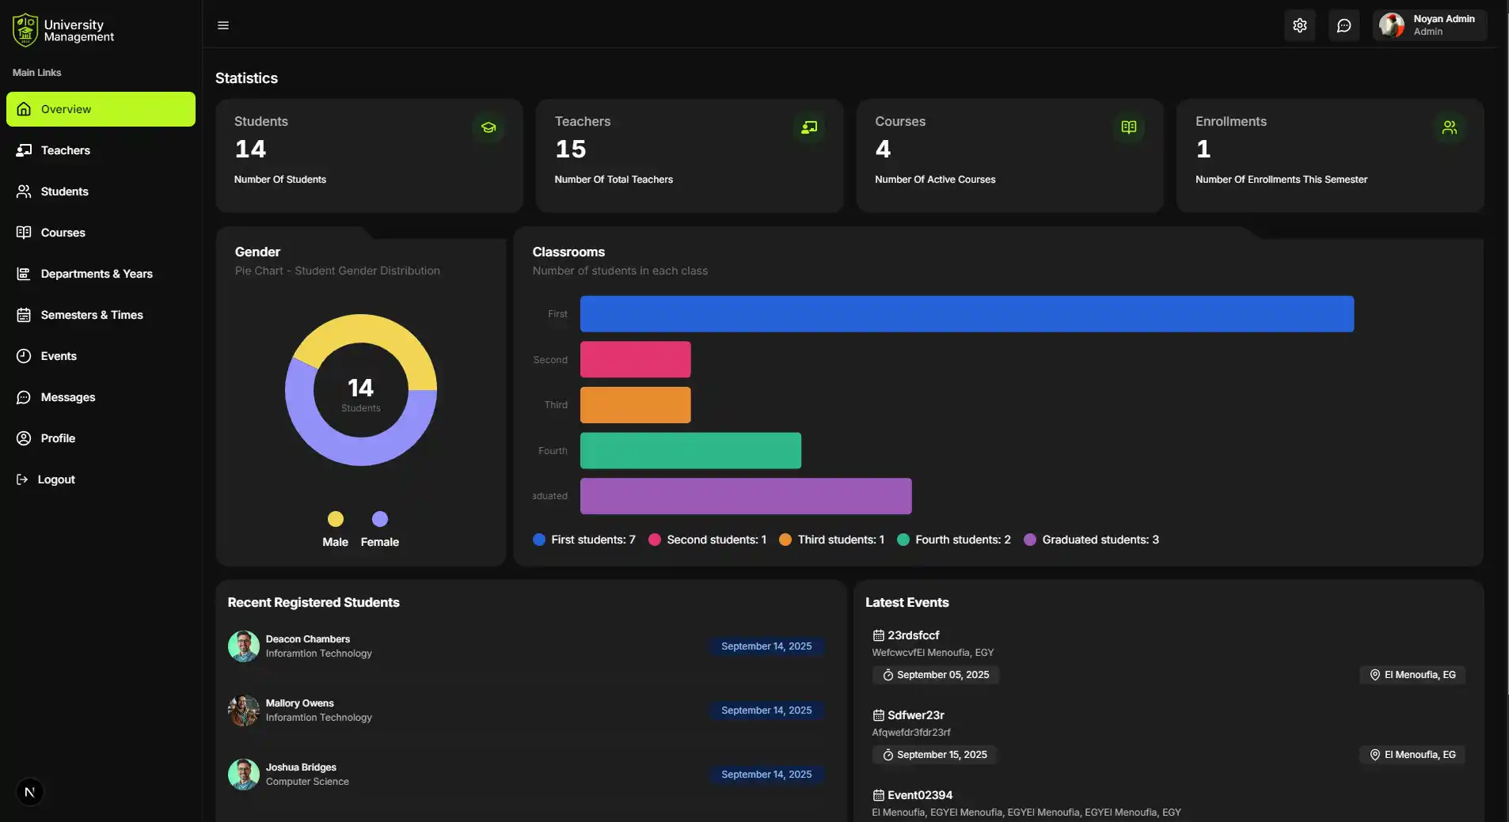This screenshot has width=1509, height=822.
Task: Select the Students sidebar icon
Action: [x=24, y=191]
